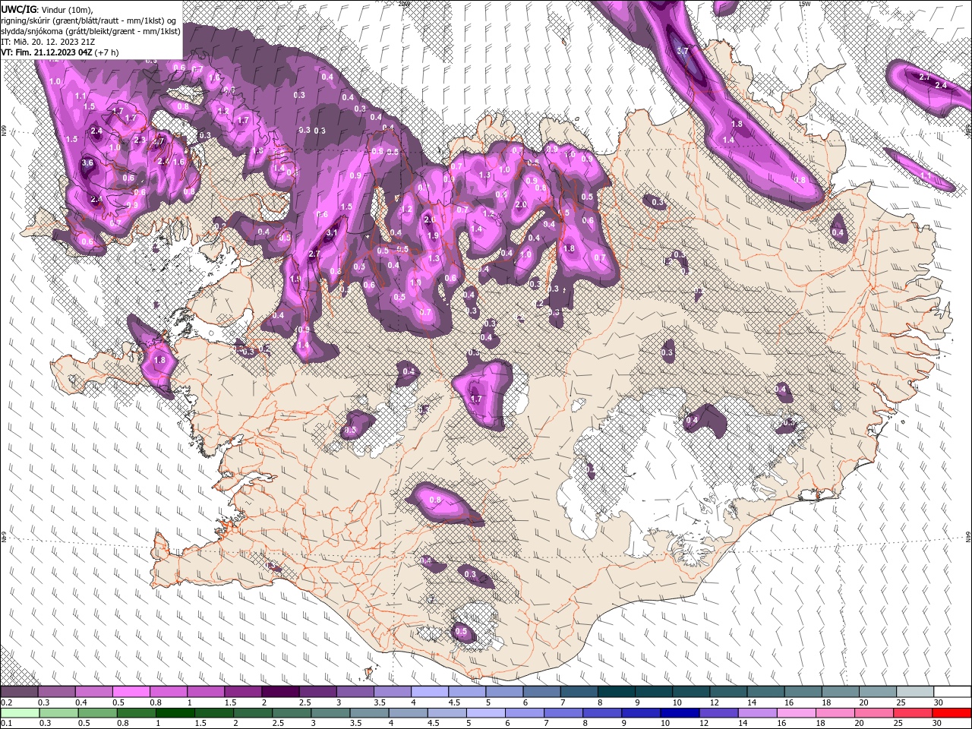Viewport: 972px width, 729px height.
Task: Click the 'VT: Fim. 21.12.2023 04Z' valid time
Action: [x=49, y=52]
